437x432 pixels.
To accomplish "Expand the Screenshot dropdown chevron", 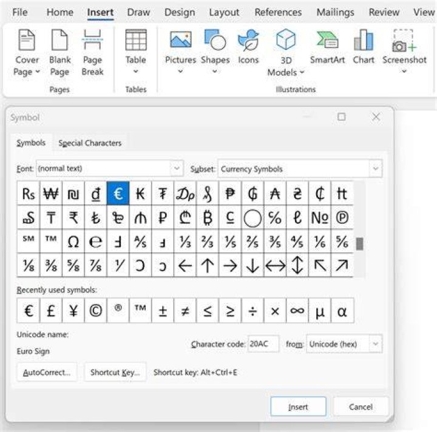I will pos(404,72).
